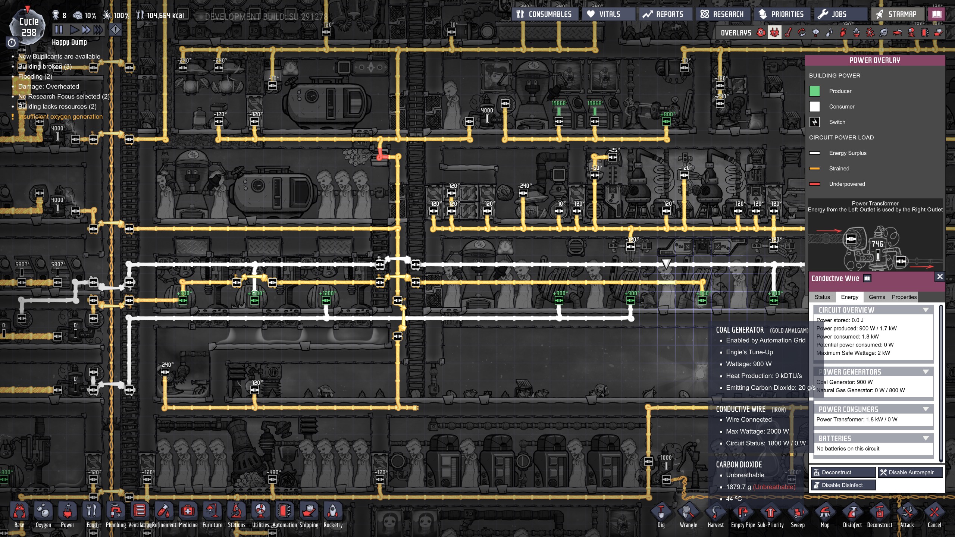Select the Cancel tool
Viewport: 955px width, 537px height.
[934, 515]
